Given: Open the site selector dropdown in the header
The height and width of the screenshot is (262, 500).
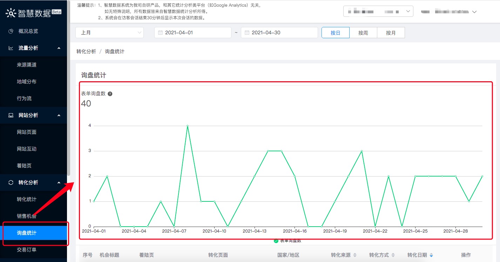Looking at the screenshot, I should (378, 12).
